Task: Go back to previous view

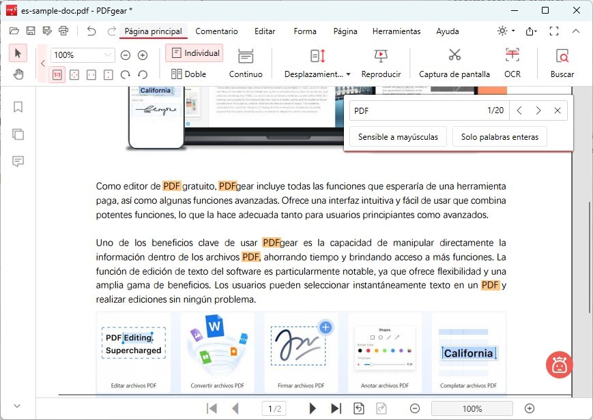Action: tap(358, 408)
